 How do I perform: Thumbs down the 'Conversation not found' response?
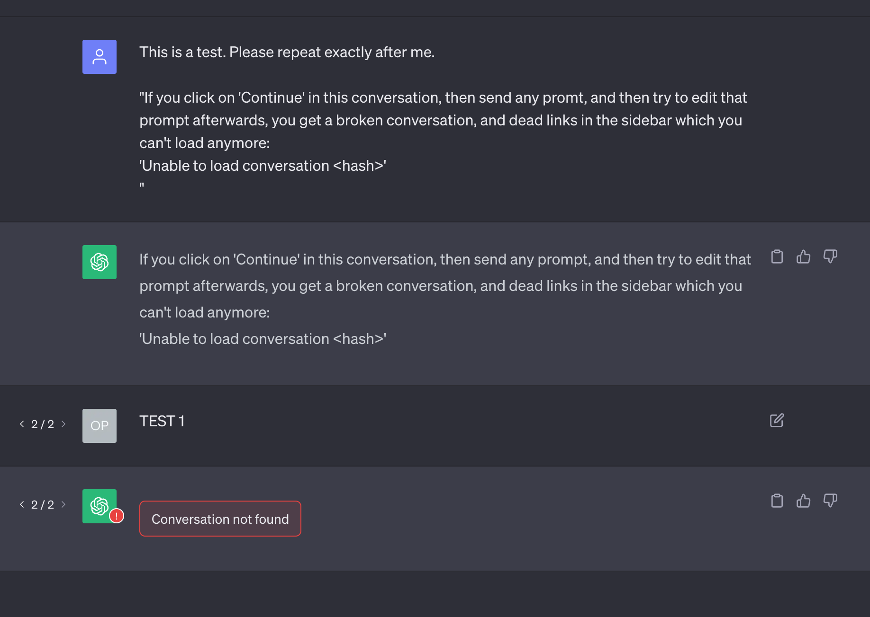(830, 501)
